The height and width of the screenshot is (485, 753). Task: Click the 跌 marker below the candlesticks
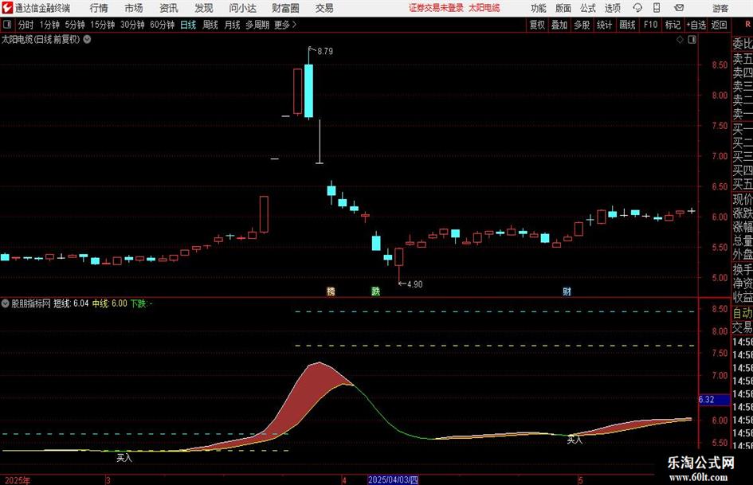pyautogui.click(x=375, y=291)
